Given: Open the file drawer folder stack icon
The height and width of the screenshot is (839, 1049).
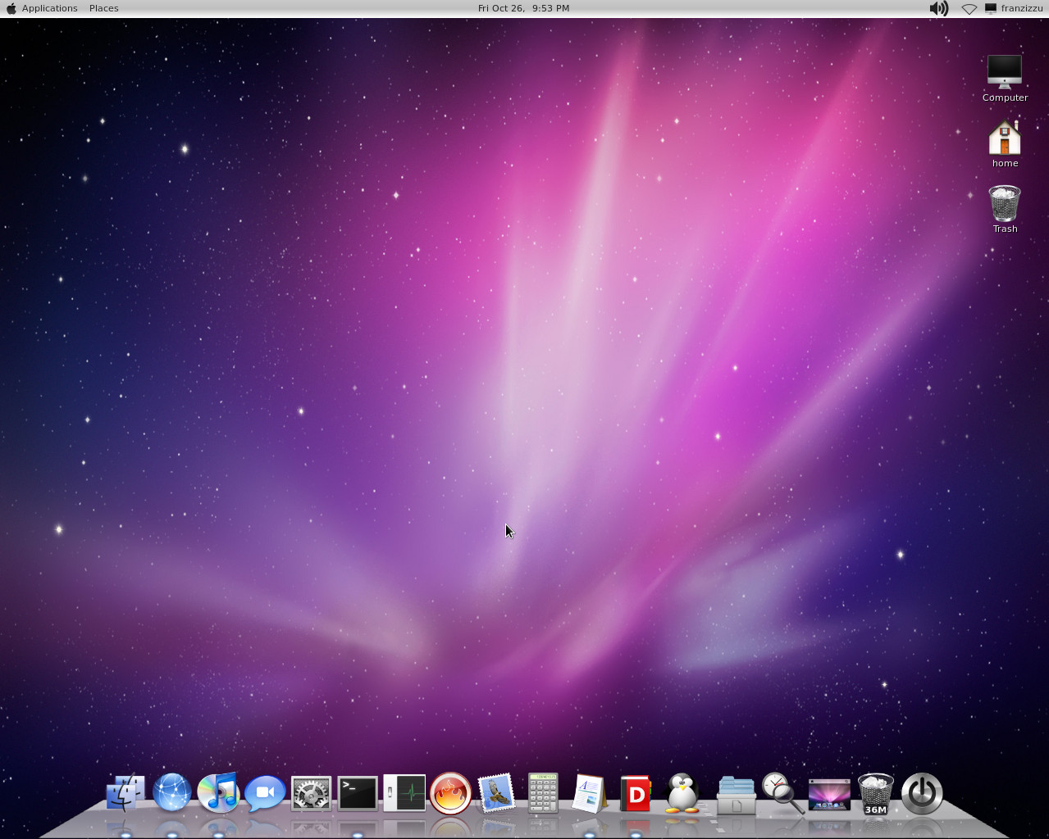Looking at the screenshot, I should (736, 796).
